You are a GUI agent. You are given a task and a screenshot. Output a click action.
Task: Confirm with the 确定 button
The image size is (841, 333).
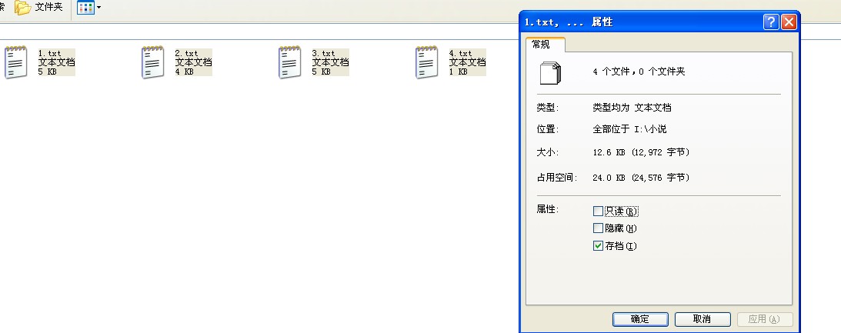pos(640,319)
